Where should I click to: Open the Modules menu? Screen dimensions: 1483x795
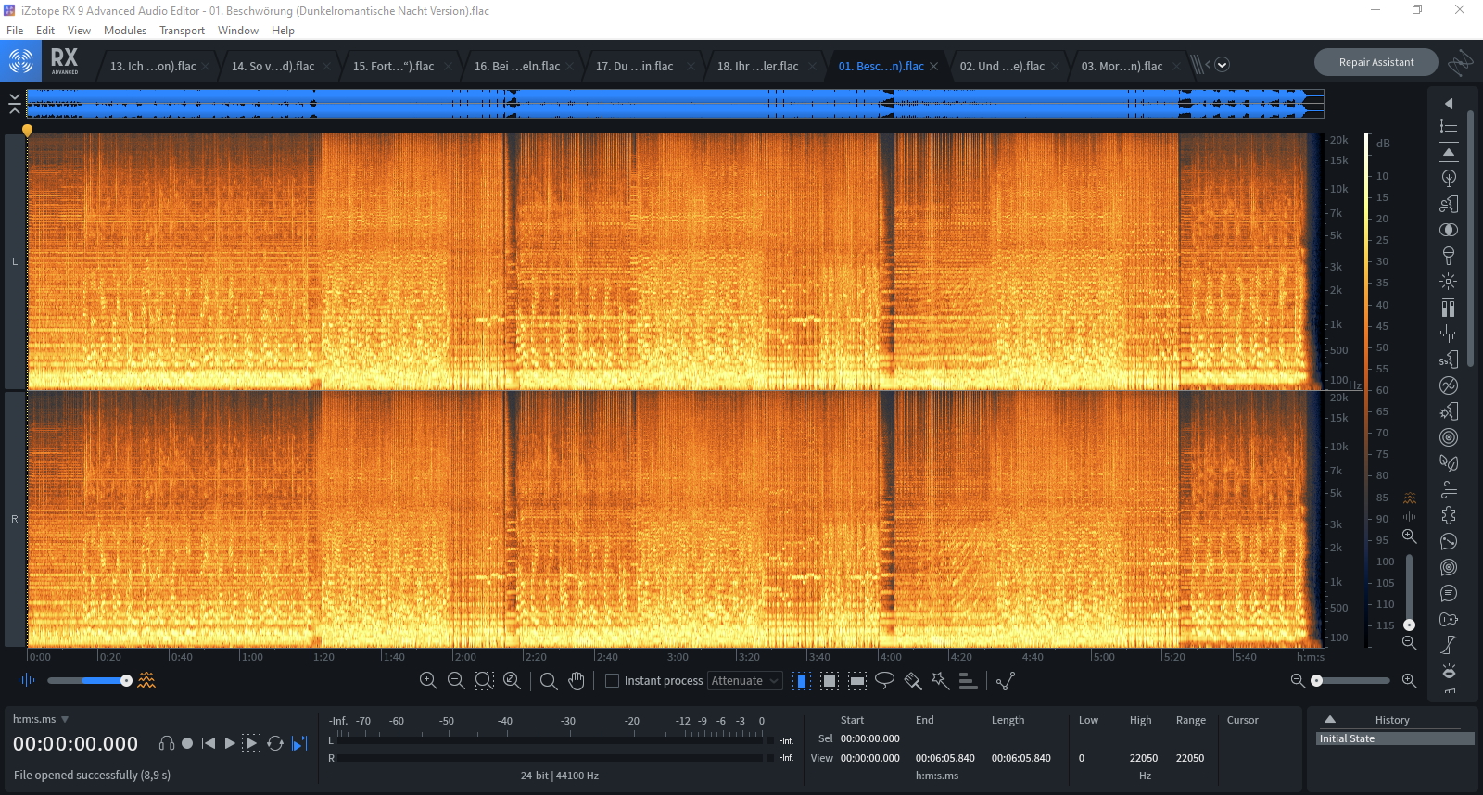click(125, 31)
